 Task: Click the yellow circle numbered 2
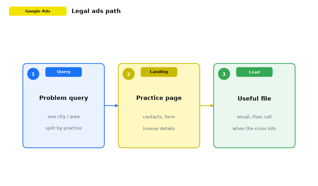[129, 74]
